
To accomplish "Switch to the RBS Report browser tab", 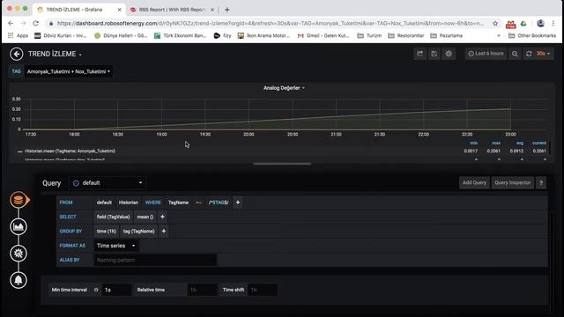I will (x=172, y=10).
